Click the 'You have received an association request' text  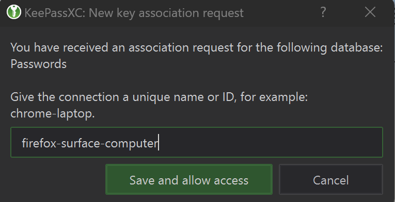122,47
